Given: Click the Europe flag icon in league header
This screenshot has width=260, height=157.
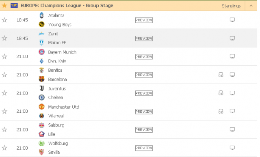Looking at the screenshot, I should pos(14,5).
